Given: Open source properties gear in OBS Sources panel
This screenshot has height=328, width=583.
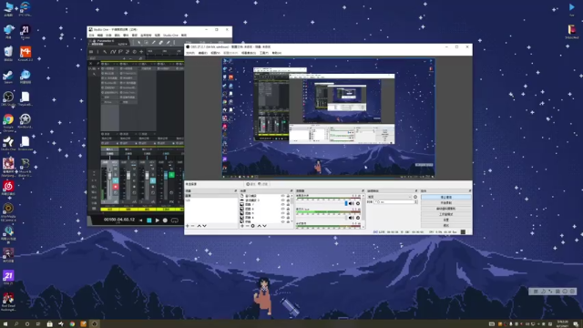Looking at the screenshot, I should pyautogui.click(x=253, y=226).
